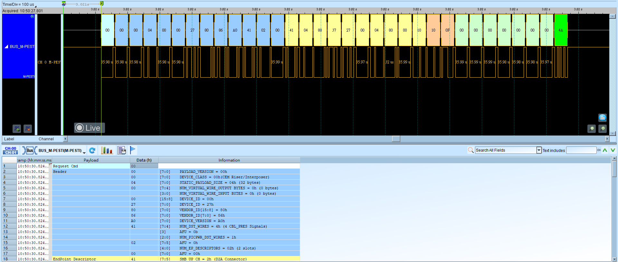Image resolution: width=618 pixels, height=262 pixels.
Task: Click the green cursor marker at timeline top
Action: tap(101, 4)
